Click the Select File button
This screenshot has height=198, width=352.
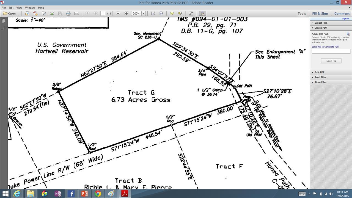[x=331, y=61]
